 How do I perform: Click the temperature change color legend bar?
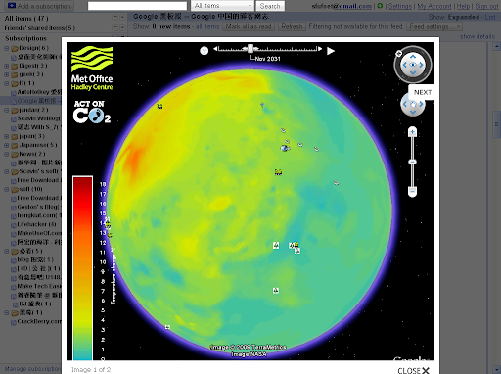tap(82, 268)
